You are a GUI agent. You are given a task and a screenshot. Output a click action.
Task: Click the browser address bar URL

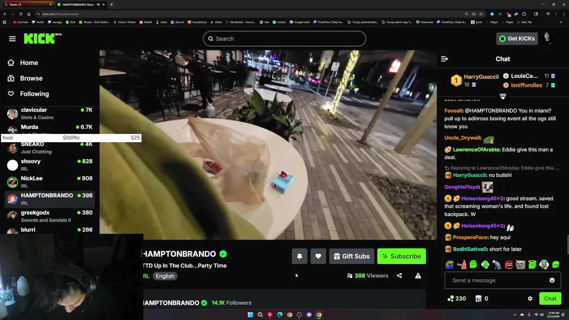point(60,14)
